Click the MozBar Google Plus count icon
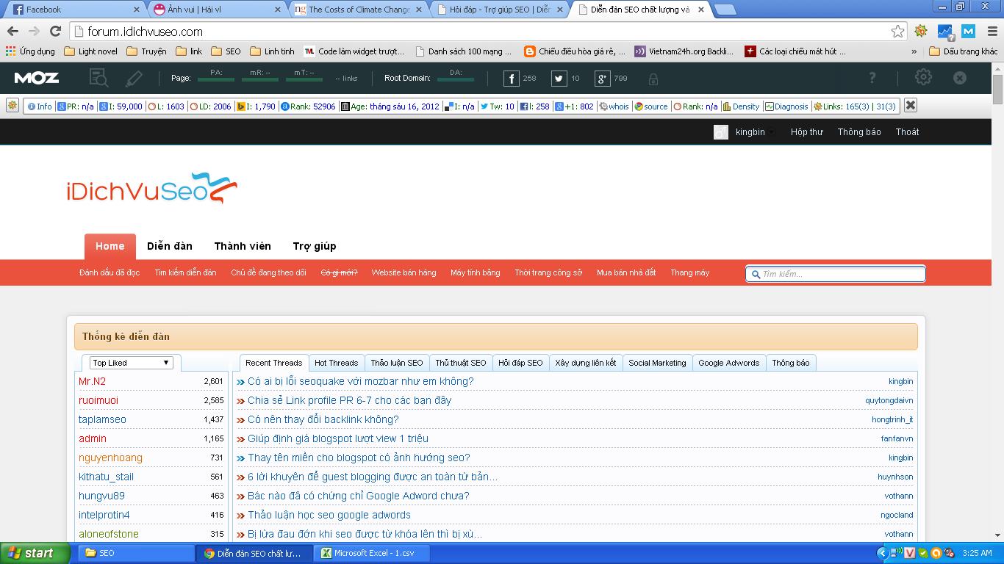Image resolution: width=1004 pixels, height=564 pixels. [x=603, y=79]
